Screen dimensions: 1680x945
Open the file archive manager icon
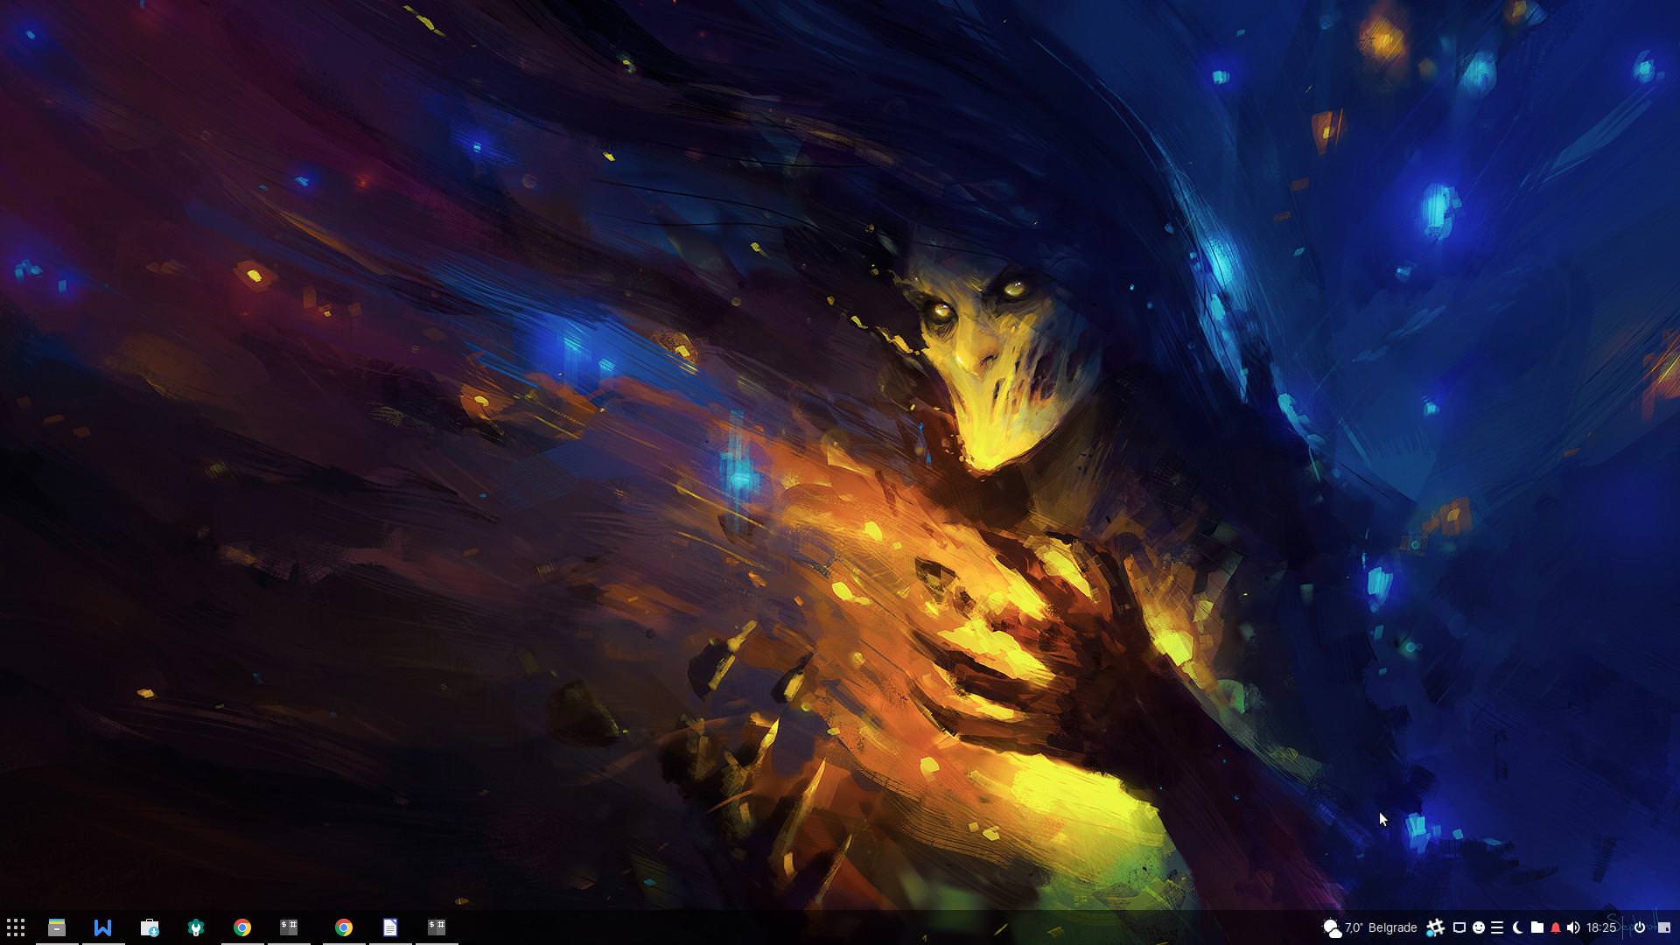tap(57, 927)
